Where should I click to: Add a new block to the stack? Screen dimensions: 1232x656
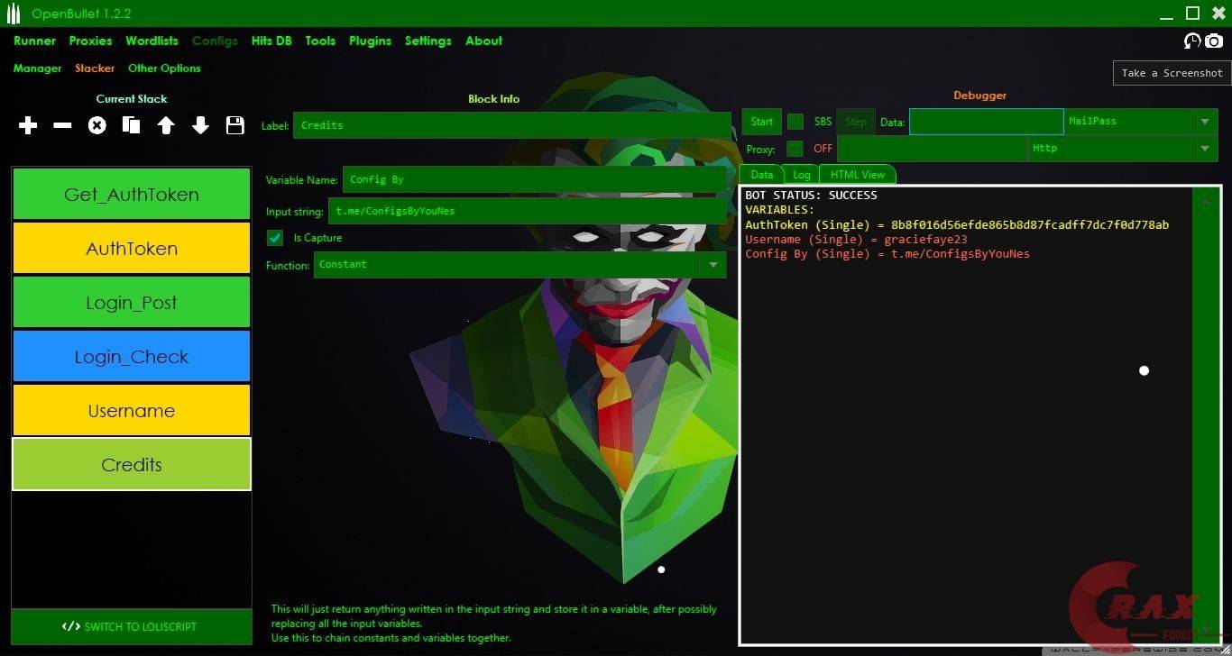[28, 125]
